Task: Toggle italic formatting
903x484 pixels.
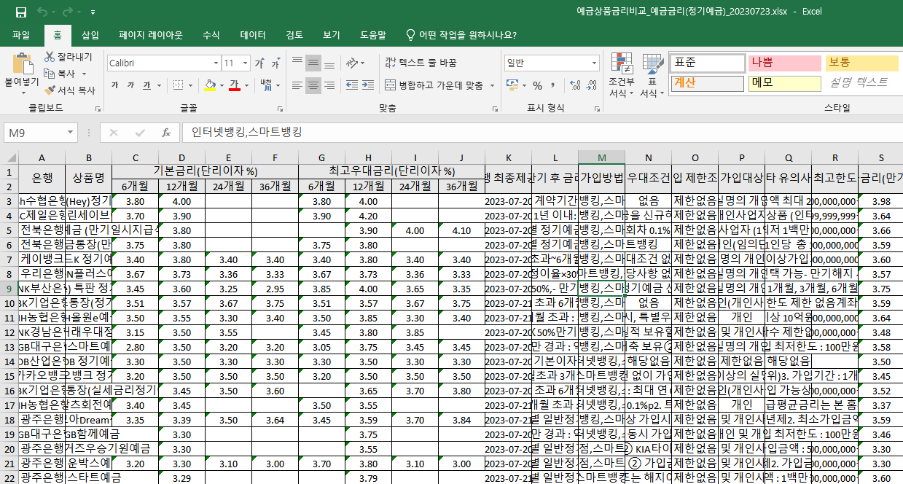Action: [131, 85]
